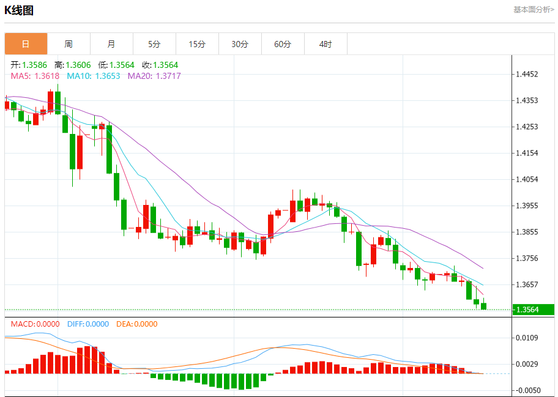Click the high price 高:1.3606

(x=73, y=65)
